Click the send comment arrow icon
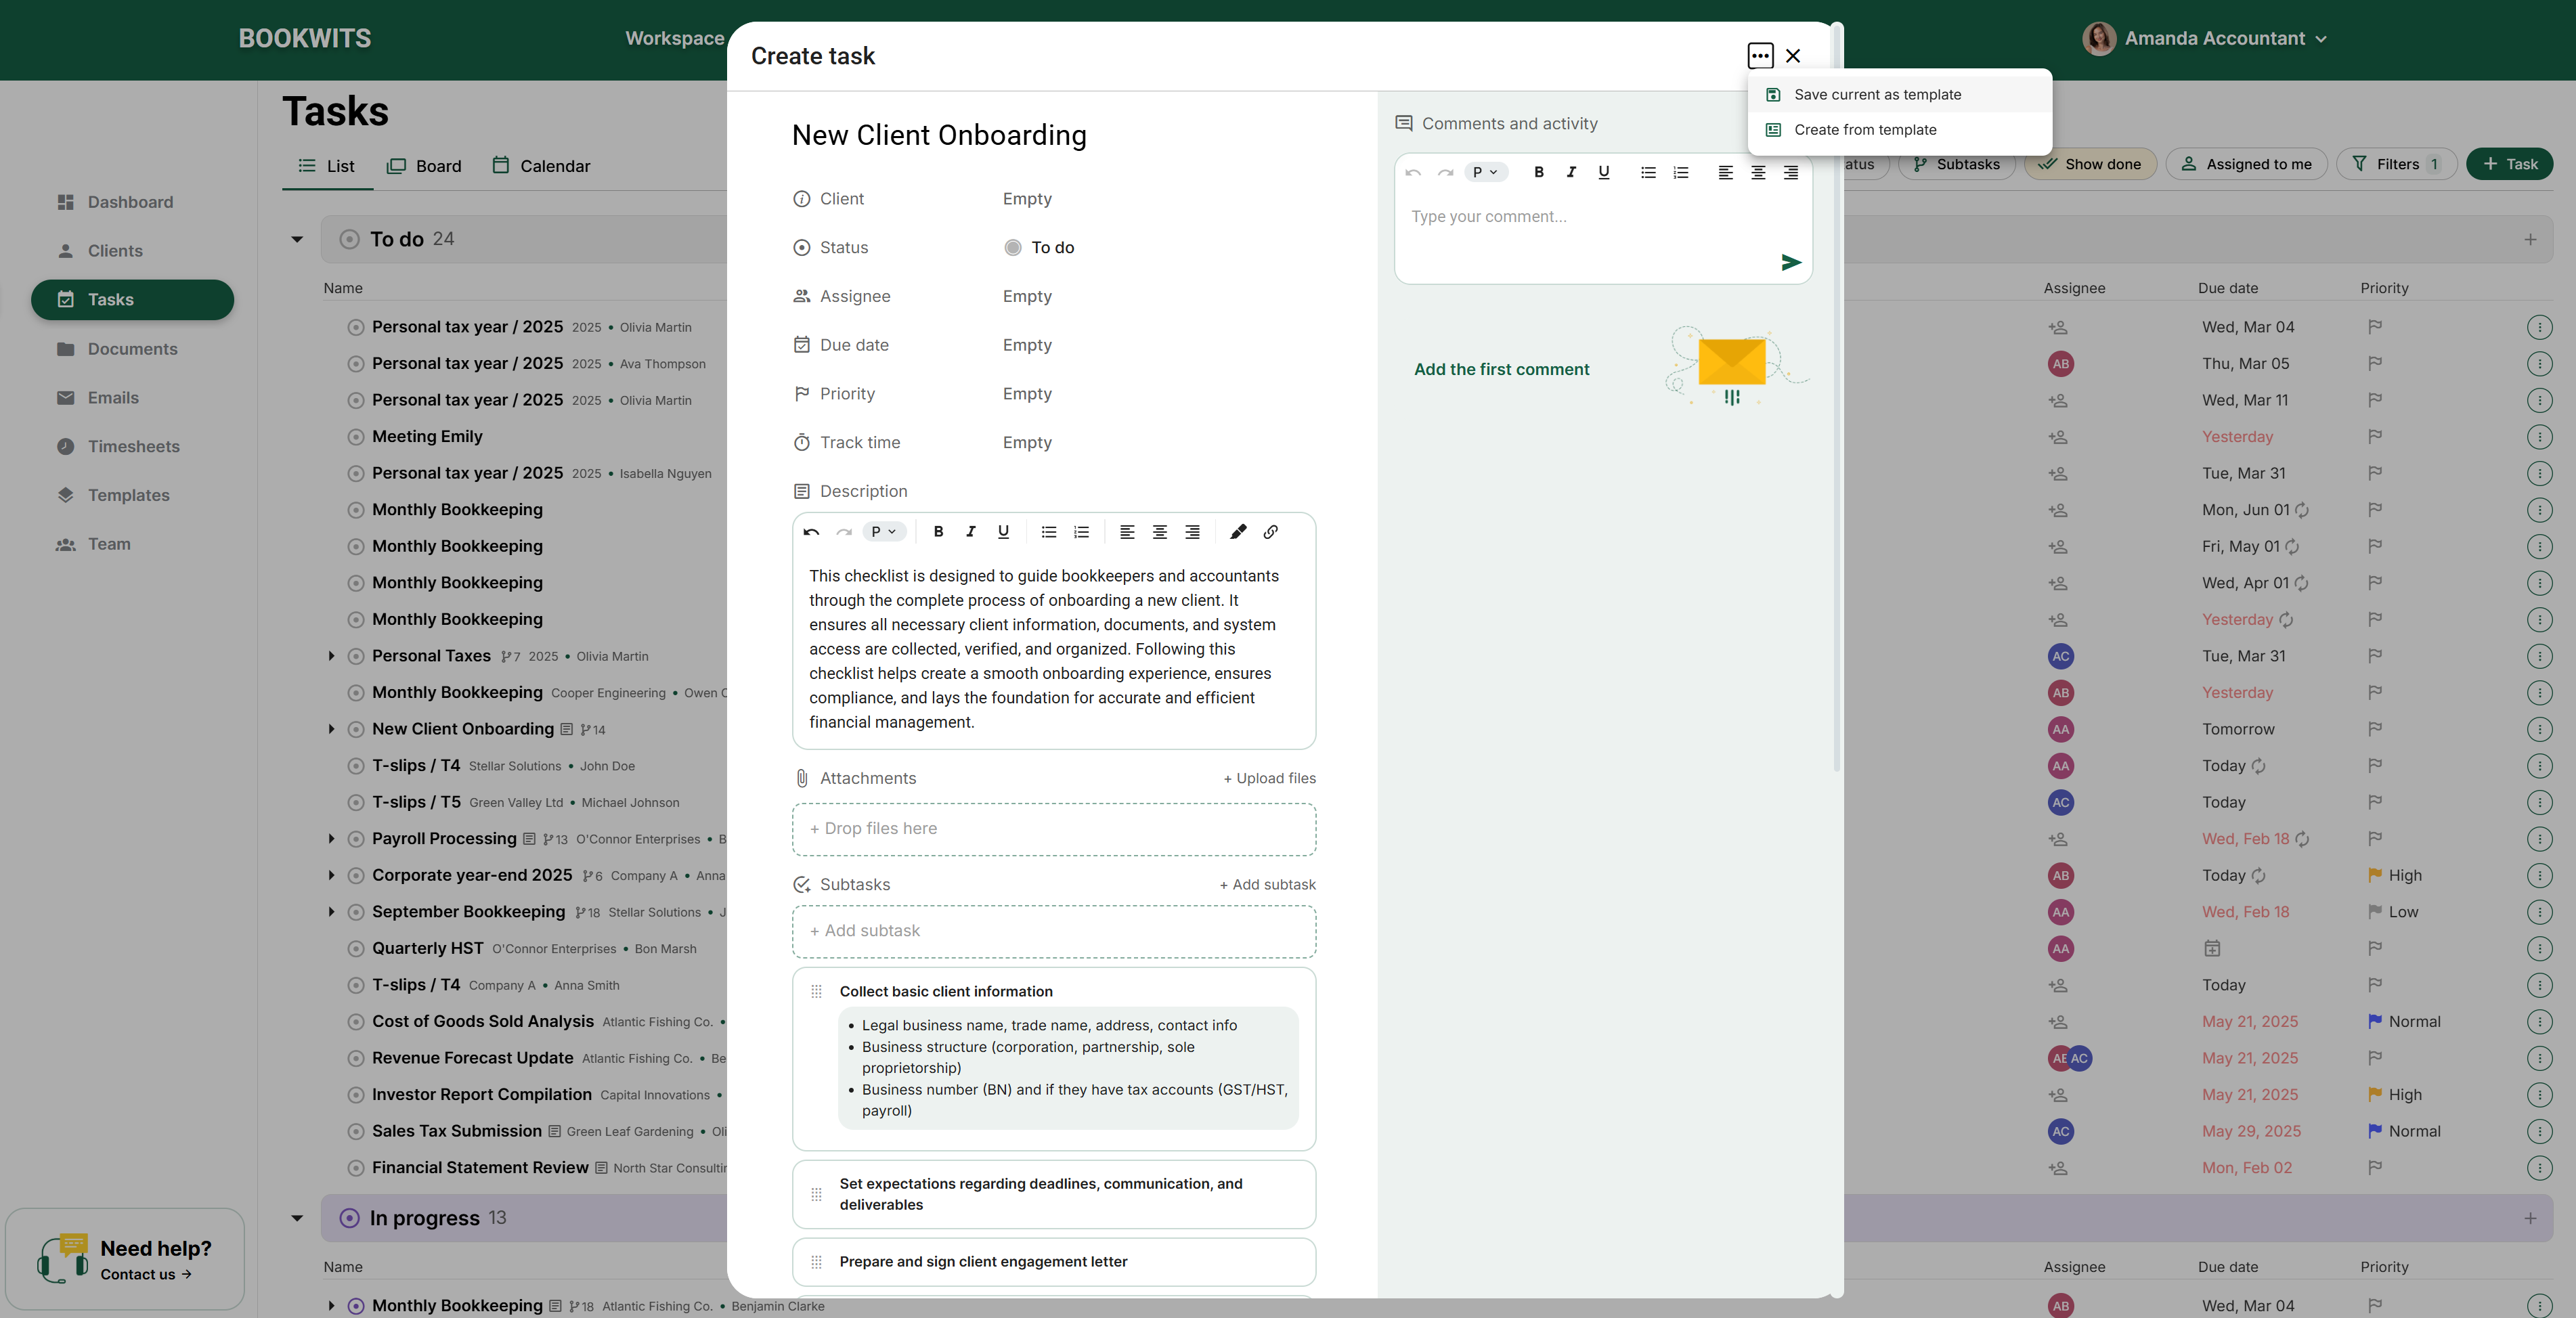This screenshot has width=2576, height=1318. (x=1790, y=263)
